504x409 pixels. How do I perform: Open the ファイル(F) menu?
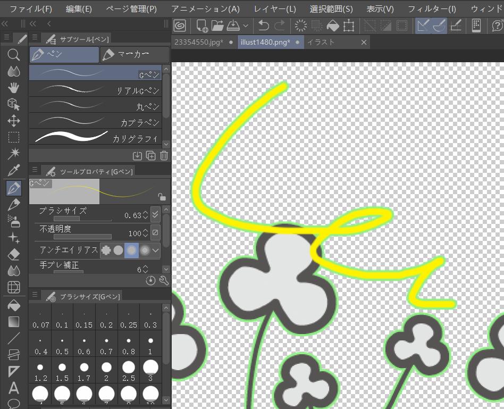[x=30, y=9]
